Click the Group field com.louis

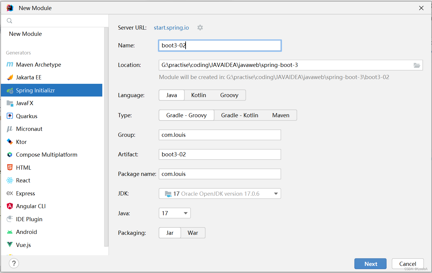point(220,135)
